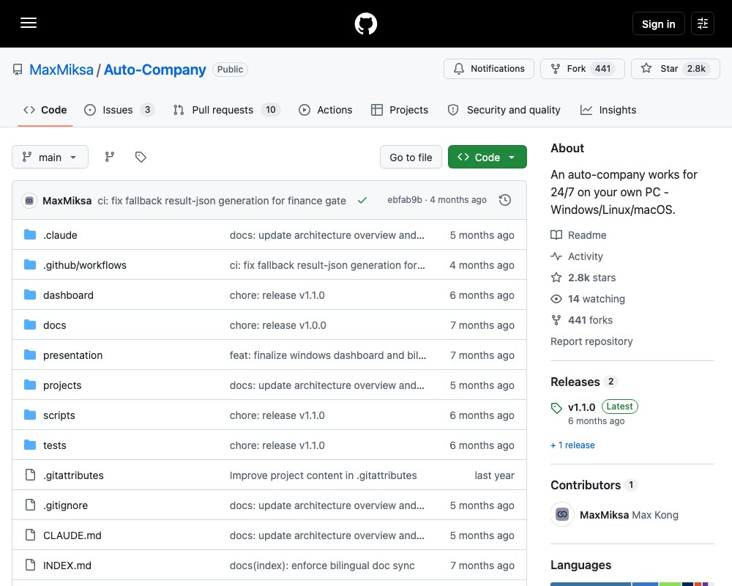
Task: Open the Issues tab
Action: click(x=119, y=110)
